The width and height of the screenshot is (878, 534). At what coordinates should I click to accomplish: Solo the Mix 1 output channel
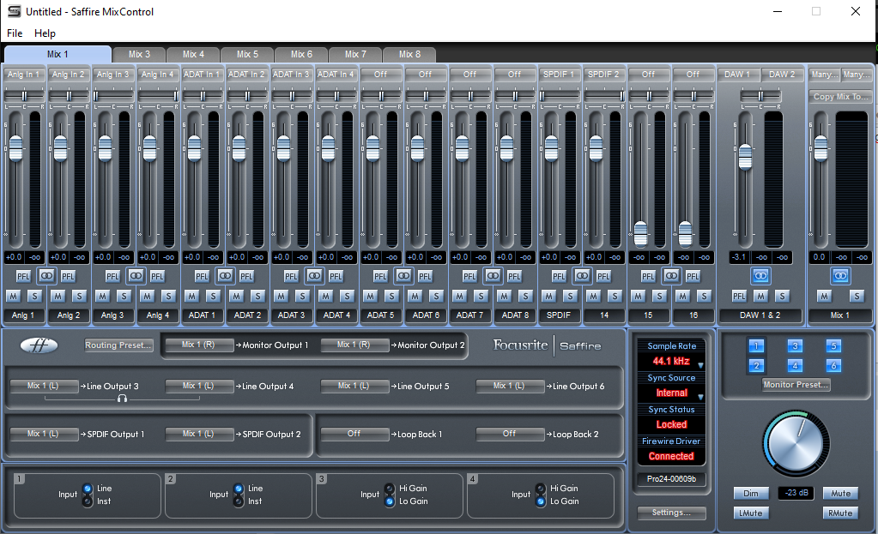pyautogui.click(x=857, y=296)
